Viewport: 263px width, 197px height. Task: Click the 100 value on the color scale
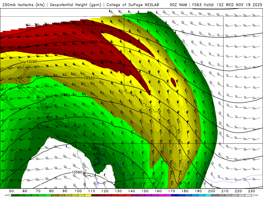78,191
